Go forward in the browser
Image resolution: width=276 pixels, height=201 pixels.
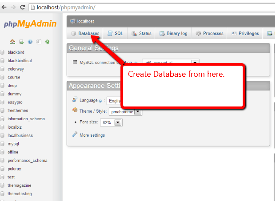click(x=13, y=7)
